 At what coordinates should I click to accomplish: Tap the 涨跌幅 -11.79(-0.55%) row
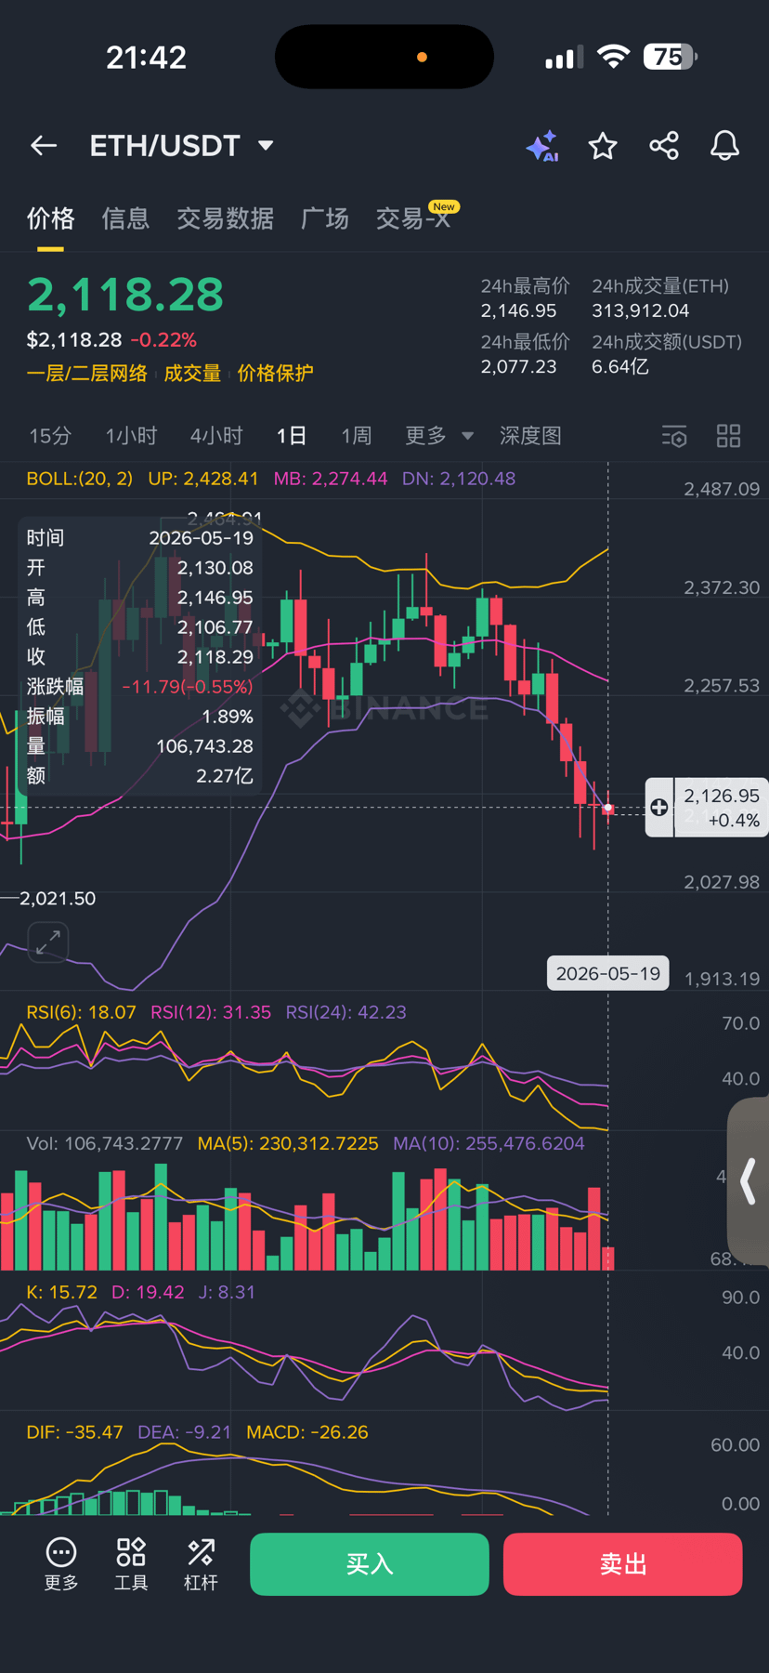(139, 687)
